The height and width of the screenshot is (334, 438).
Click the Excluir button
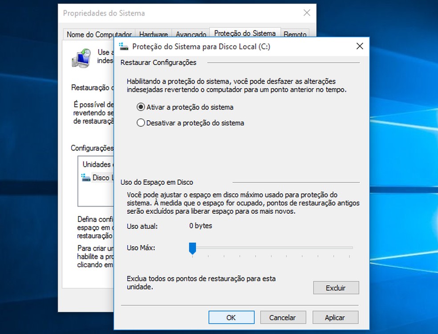[336, 288]
